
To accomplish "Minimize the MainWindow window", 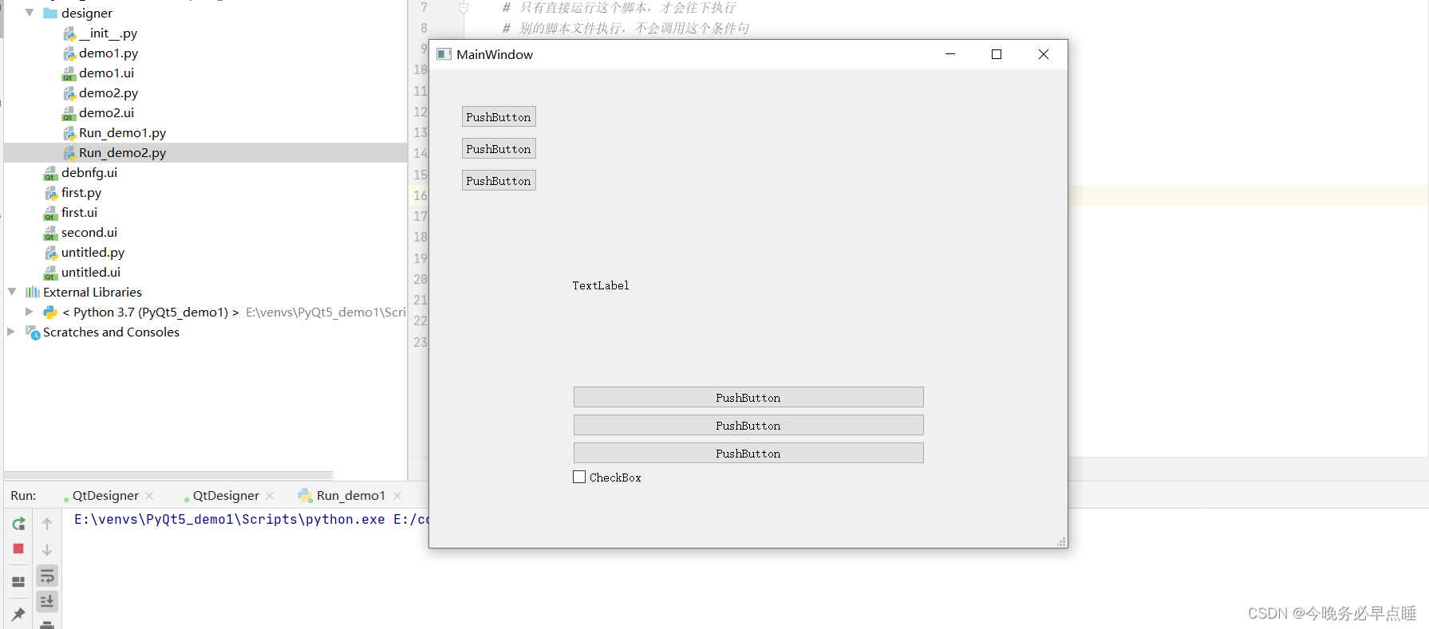I will point(950,54).
